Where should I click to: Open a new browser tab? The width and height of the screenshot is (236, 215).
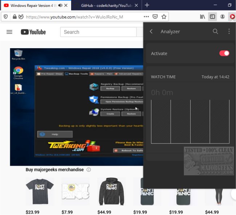pos(147,5)
